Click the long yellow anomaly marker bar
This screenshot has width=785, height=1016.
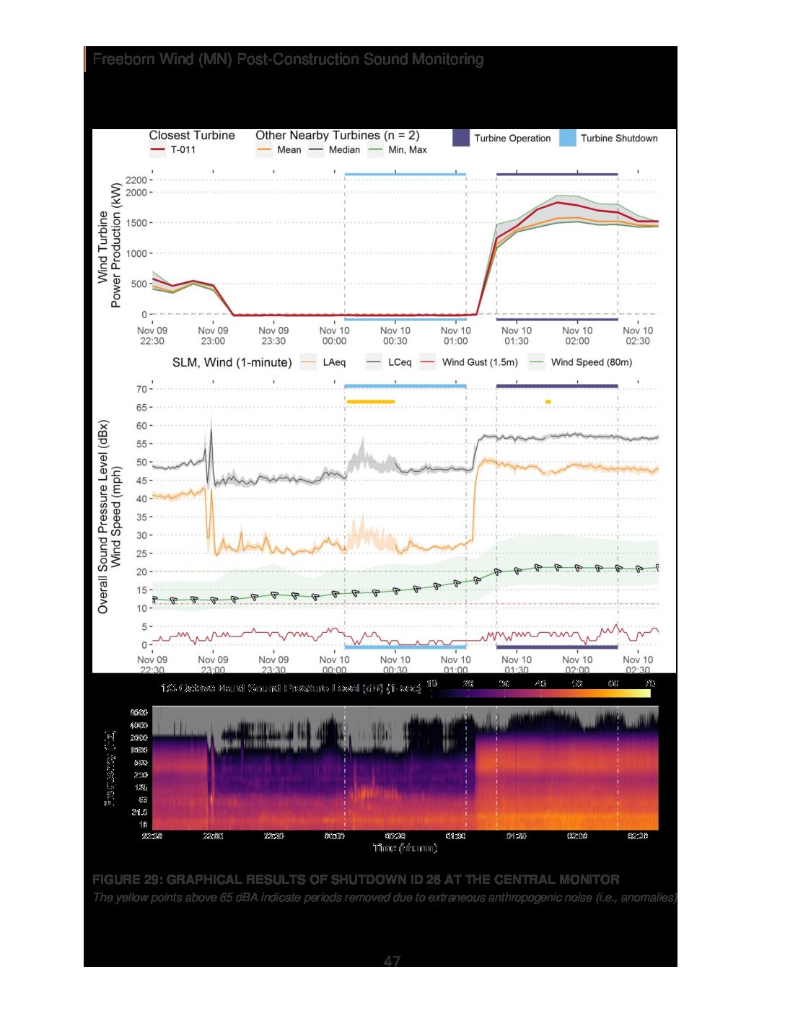tap(371, 401)
